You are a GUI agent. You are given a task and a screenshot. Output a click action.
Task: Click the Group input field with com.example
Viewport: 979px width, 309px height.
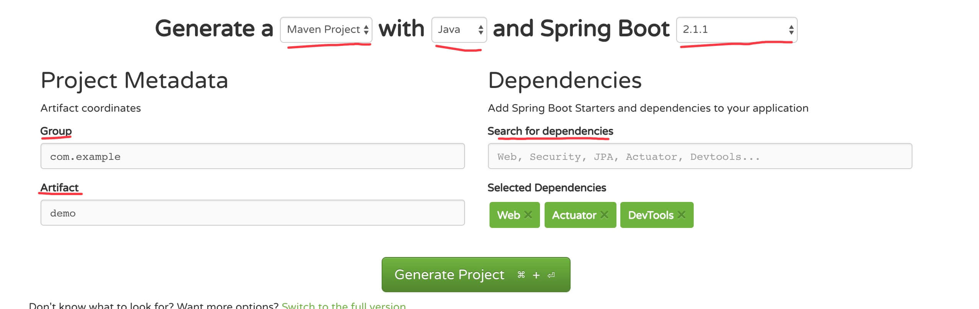pyautogui.click(x=252, y=156)
